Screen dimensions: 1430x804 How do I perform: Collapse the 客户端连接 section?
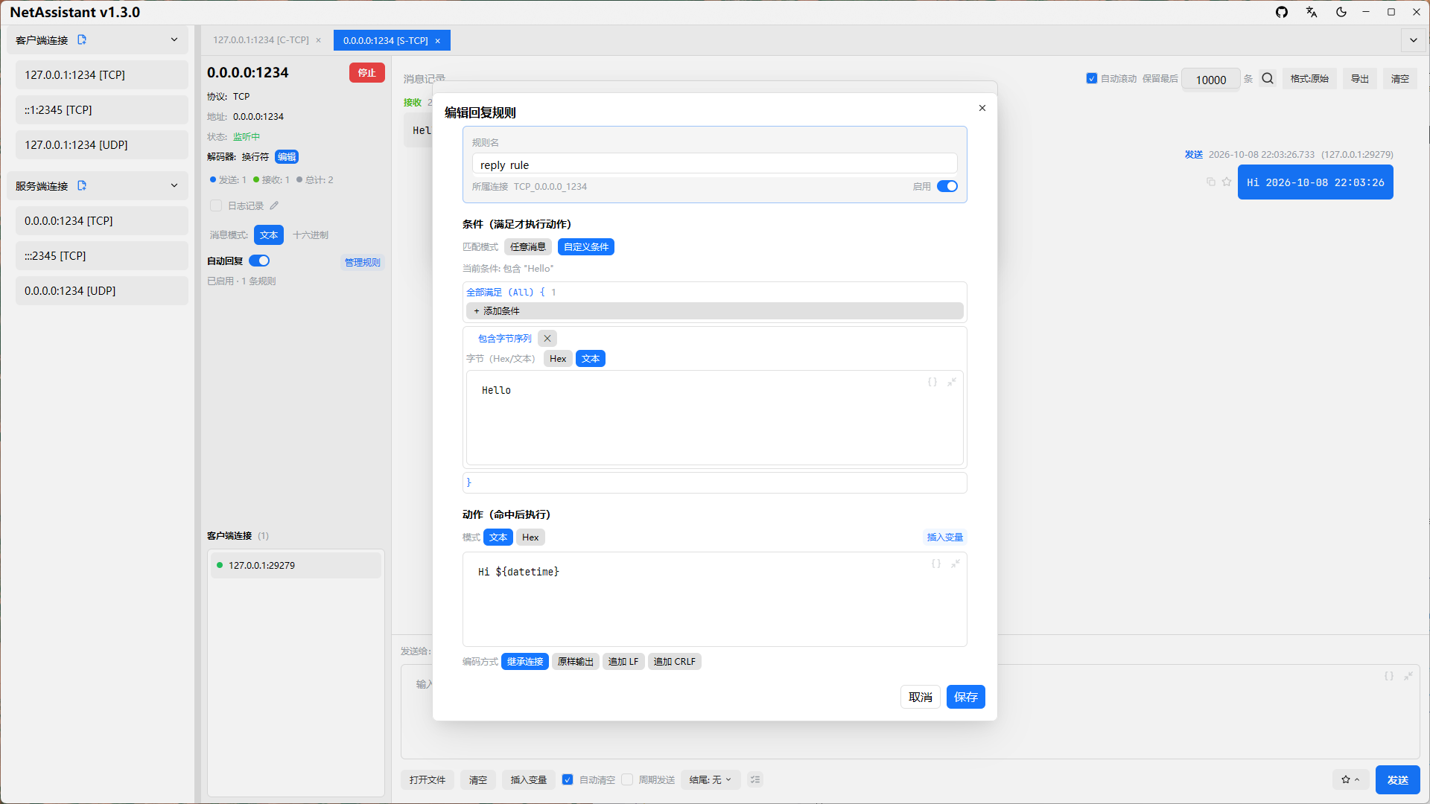tap(174, 39)
